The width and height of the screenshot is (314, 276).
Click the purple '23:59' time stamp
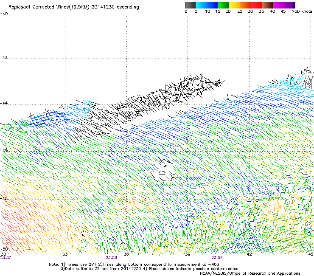point(217,258)
